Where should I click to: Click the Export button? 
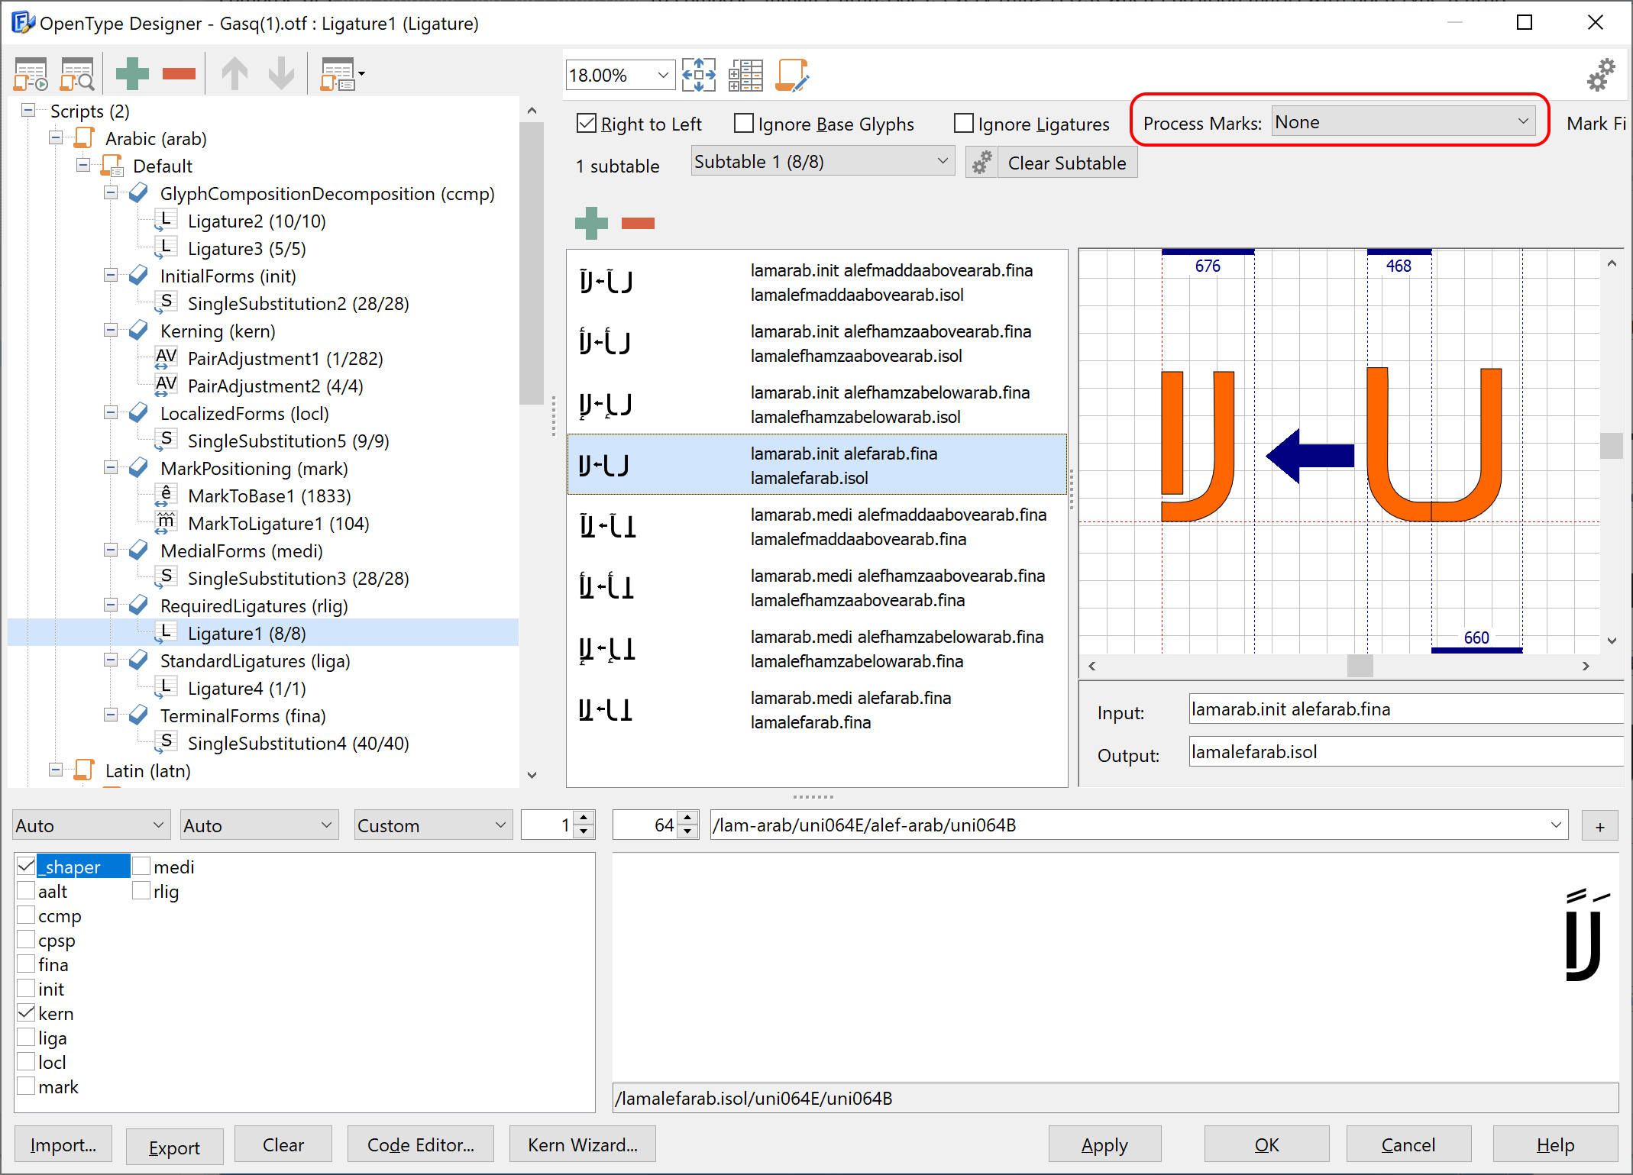174,1146
